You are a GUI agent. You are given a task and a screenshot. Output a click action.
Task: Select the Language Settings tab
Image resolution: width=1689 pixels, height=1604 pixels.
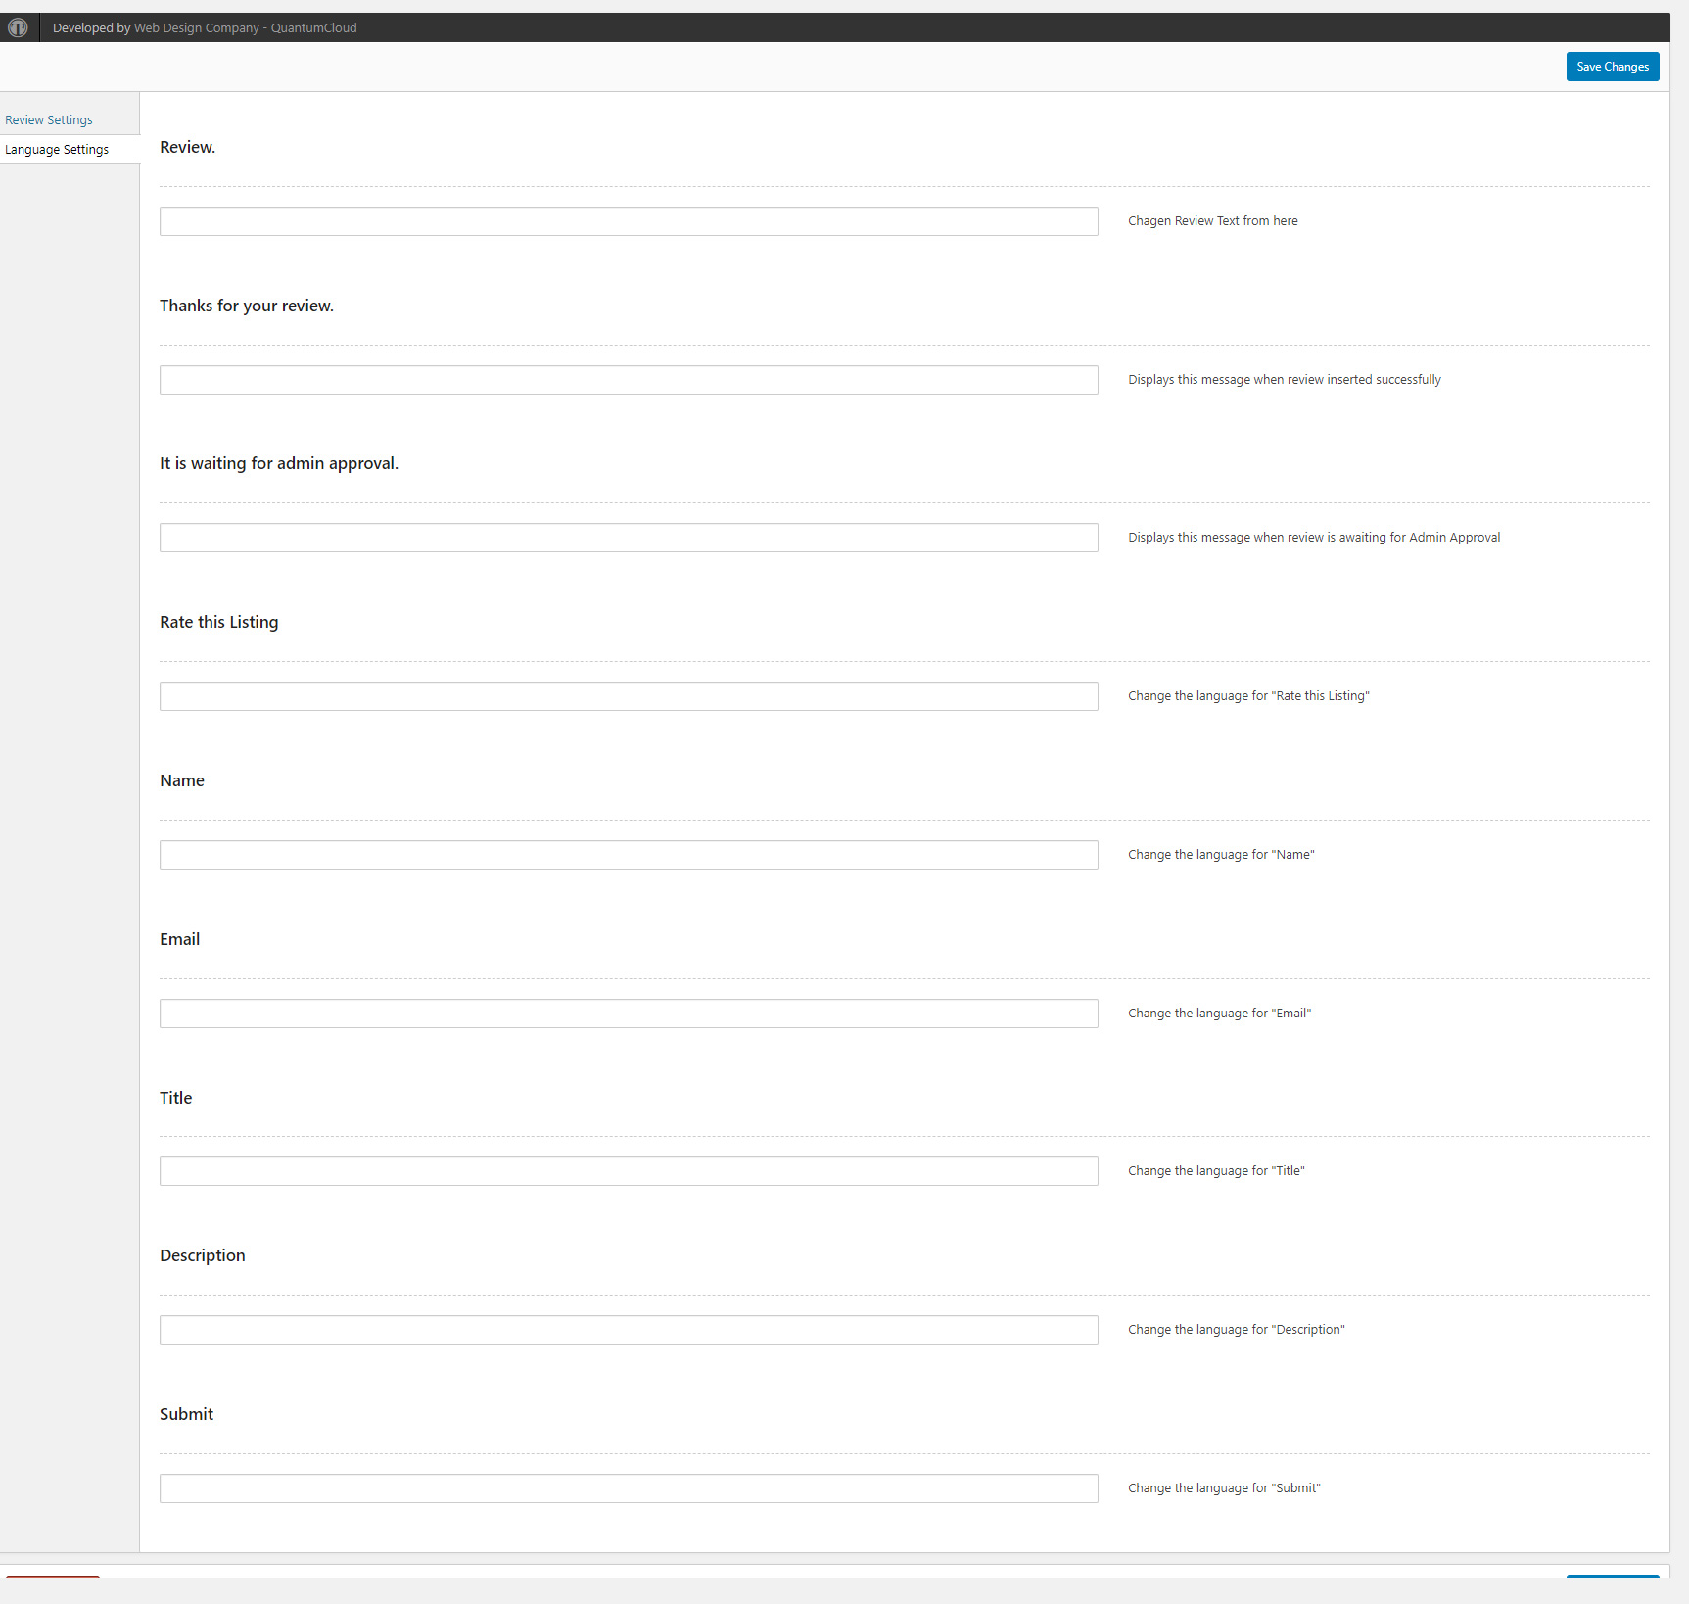tap(57, 149)
